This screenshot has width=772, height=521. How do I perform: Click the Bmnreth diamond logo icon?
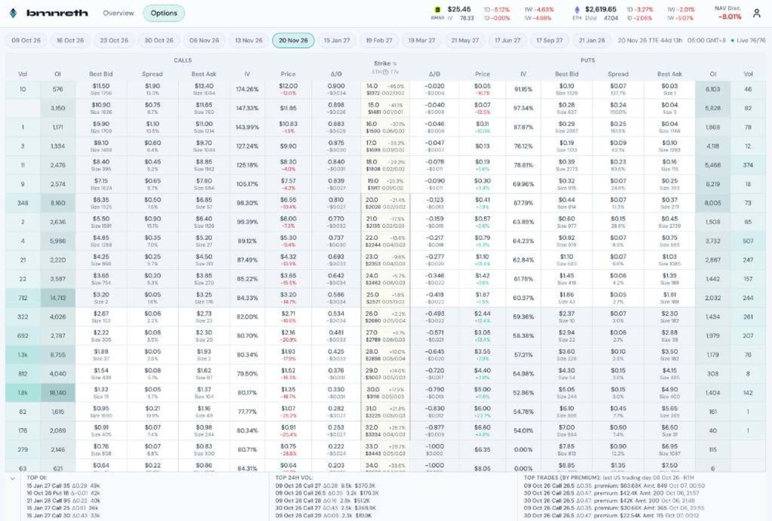(x=13, y=13)
